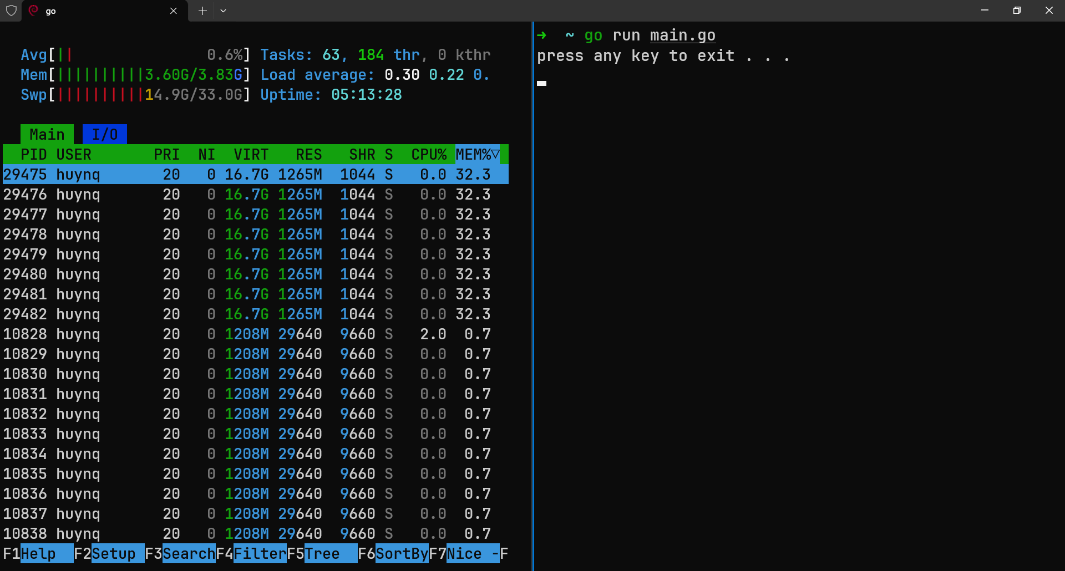Click F7 Nice - in footer
This screenshot has height=571, width=1065.
click(464, 553)
